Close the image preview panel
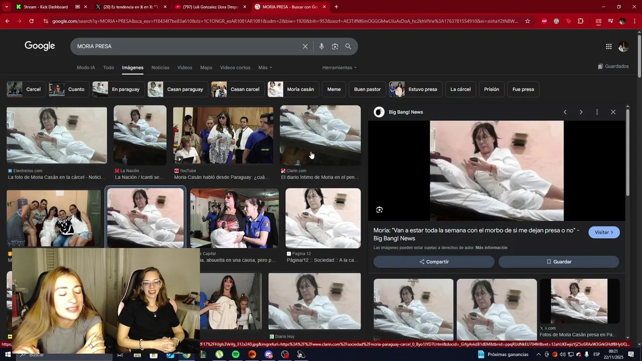The image size is (642, 361). pos(613,112)
